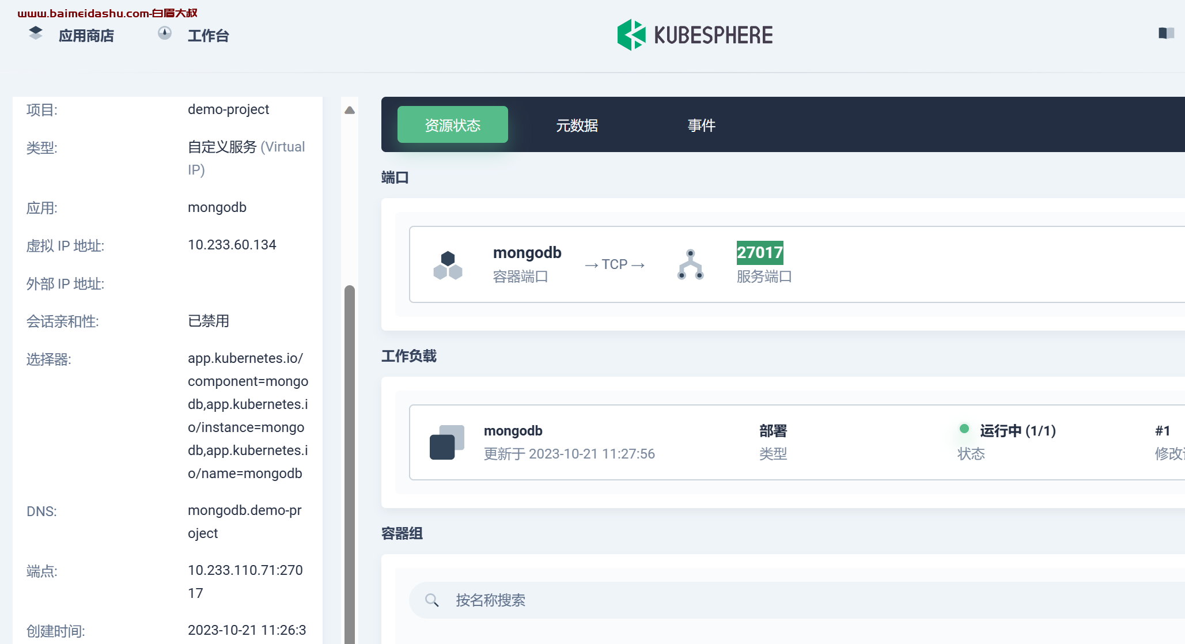Click the 部署 workload type text
The height and width of the screenshot is (644, 1185).
tap(773, 431)
